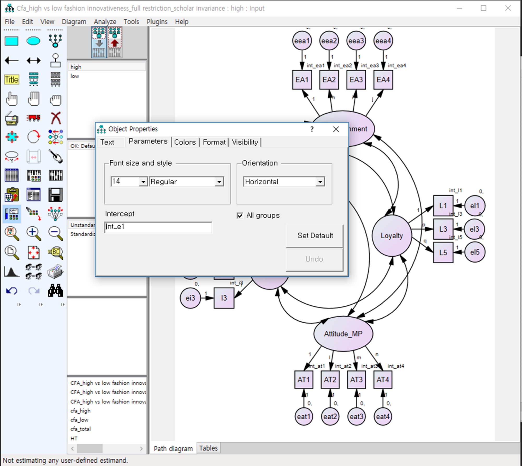Click the Set Default button

coord(315,236)
